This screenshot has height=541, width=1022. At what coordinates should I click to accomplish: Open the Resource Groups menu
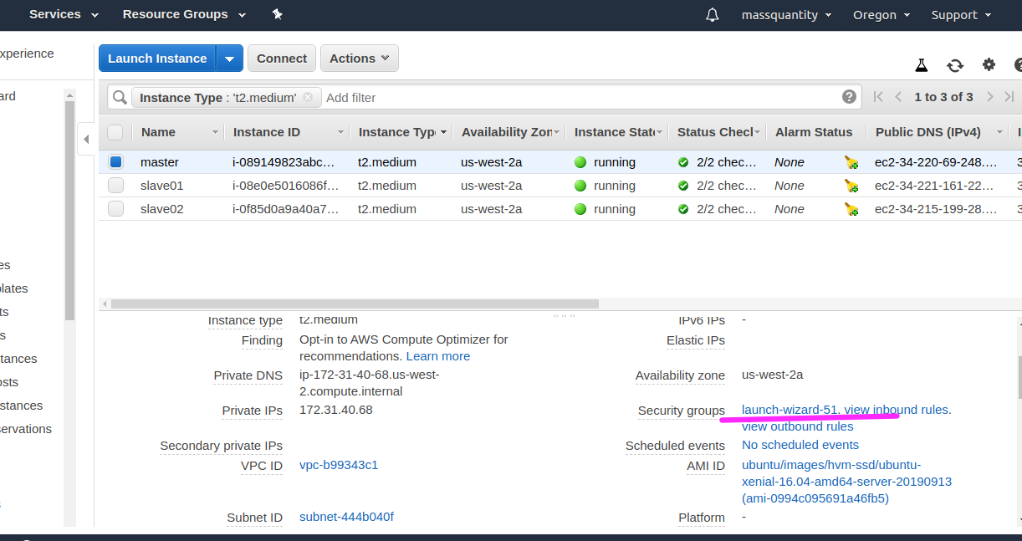coord(184,15)
